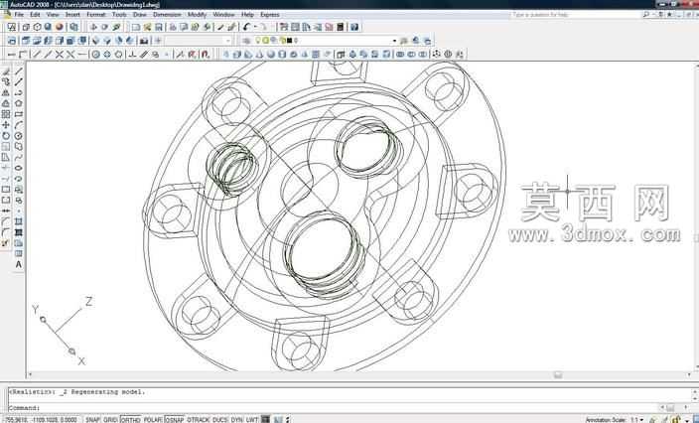Open the empty combo box beside camera icon
The width and height of the screenshot is (699, 423).
click(x=199, y=41)
